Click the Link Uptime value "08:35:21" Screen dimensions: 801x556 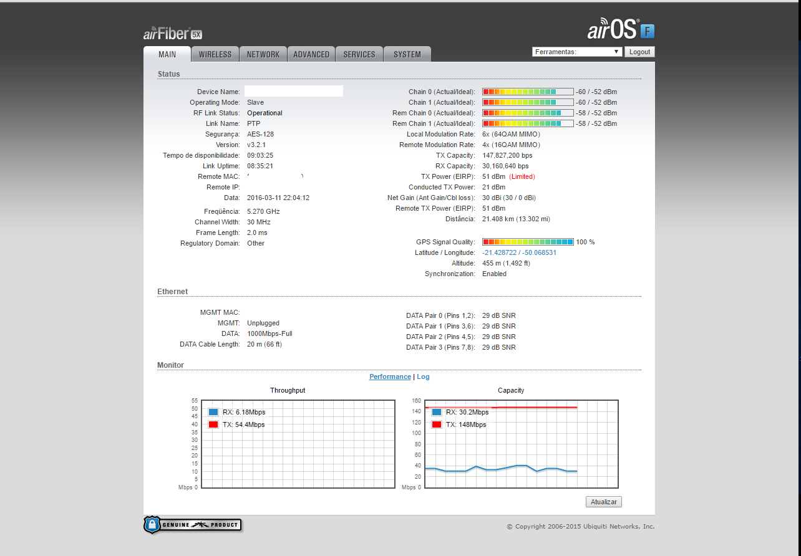[x=260, y=166]
